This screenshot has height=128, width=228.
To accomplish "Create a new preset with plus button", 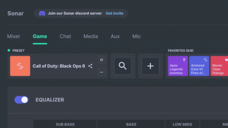I will (150, 66).
